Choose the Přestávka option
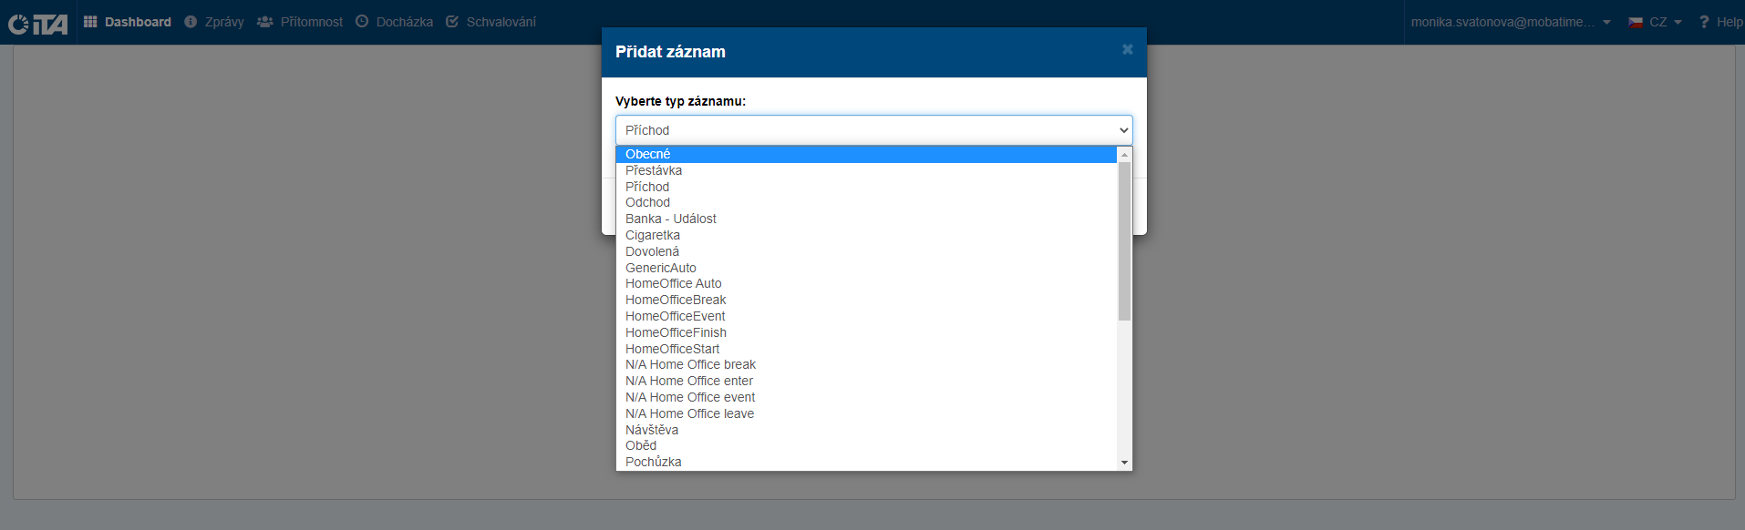This screenshot has height=530, width=1745. point(654,170)
